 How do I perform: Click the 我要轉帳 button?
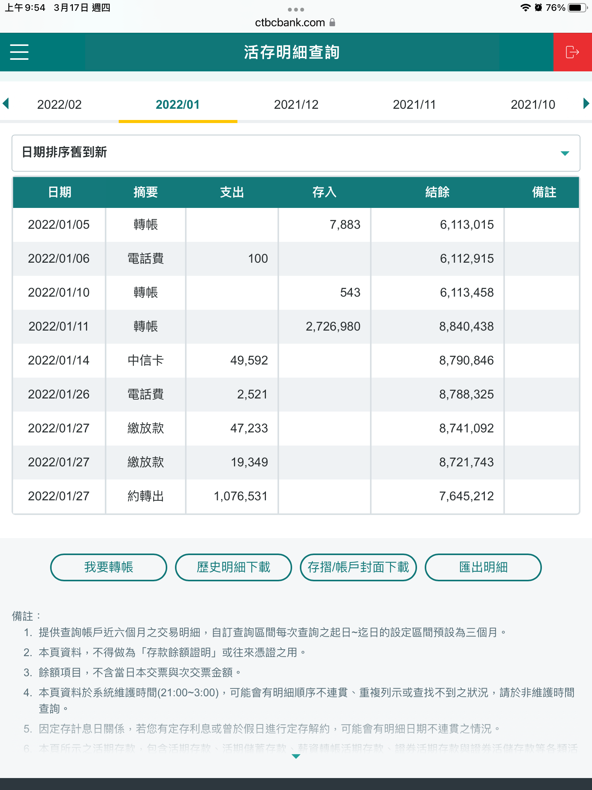(x=108, y=567)
